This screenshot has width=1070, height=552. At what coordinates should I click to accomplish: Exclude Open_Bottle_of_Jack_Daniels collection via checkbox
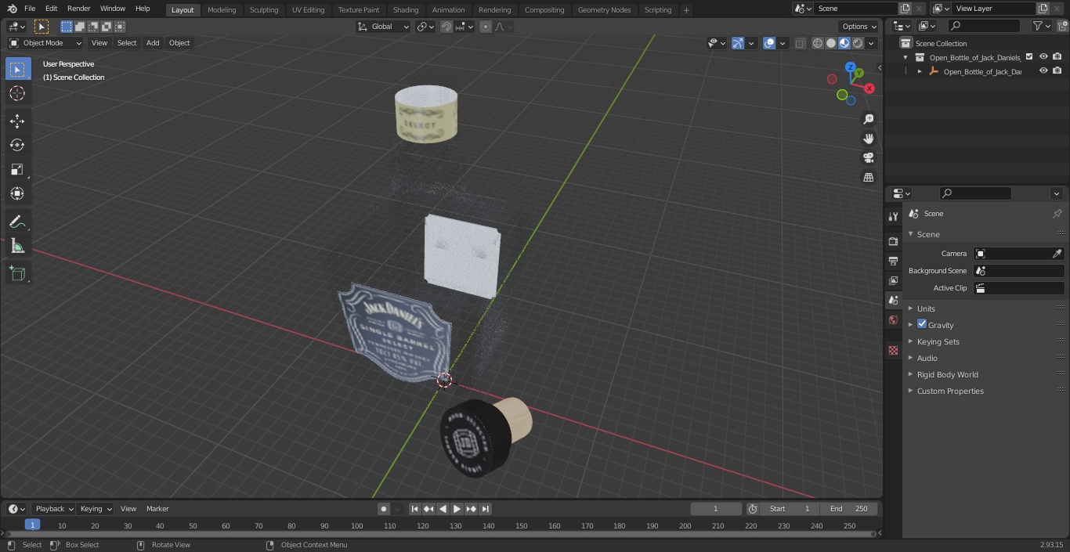click(1029, 57)
